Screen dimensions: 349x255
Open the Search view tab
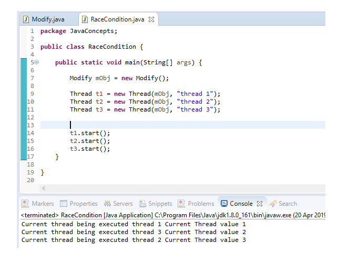click(x=283, y=204)
